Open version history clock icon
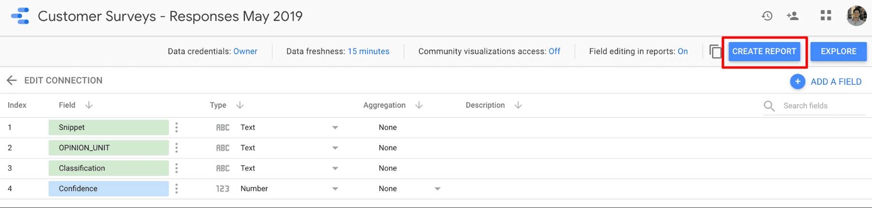 tap(766, 16)
